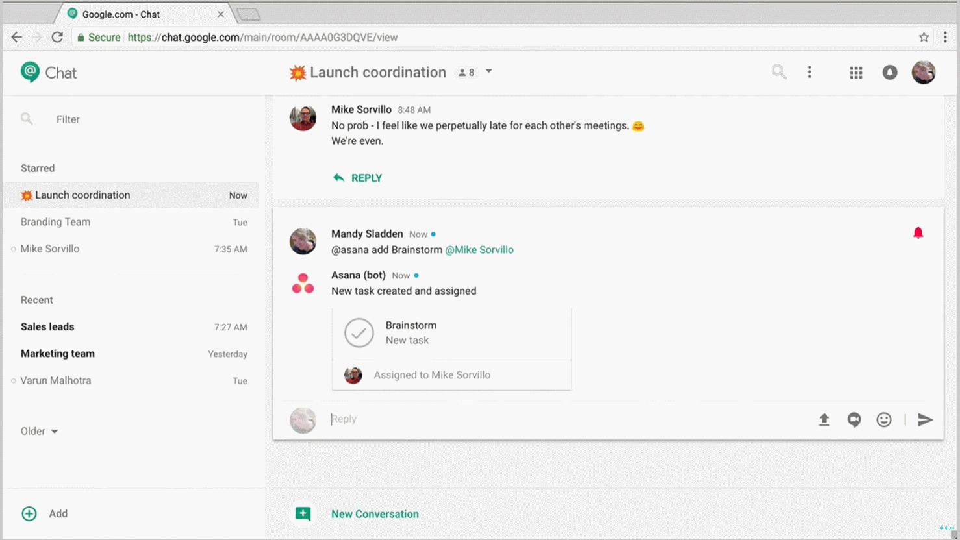This screenshot has height=540, width=960.
Task: Click the Asana bot icon
Action: coord(303,284)
